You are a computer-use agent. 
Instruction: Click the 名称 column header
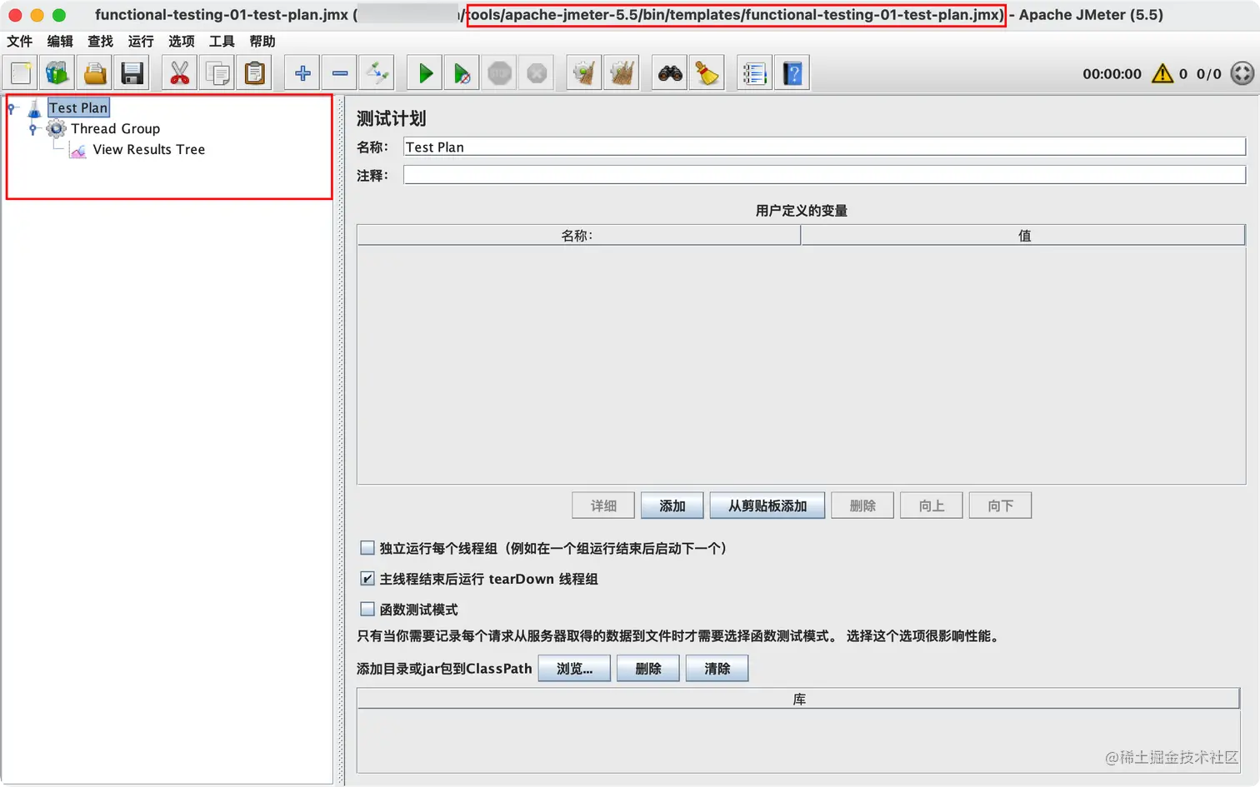pyautogui.click(x=578, y=236)
